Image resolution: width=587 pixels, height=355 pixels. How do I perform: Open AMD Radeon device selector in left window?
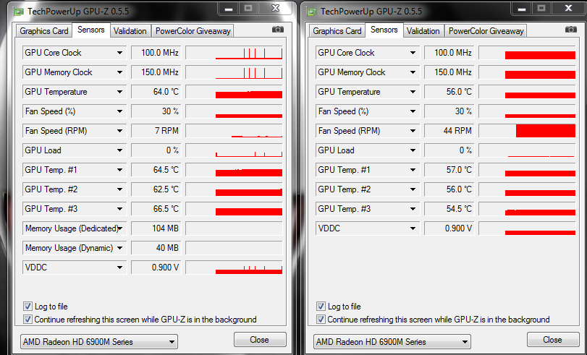tap(99, 341)
